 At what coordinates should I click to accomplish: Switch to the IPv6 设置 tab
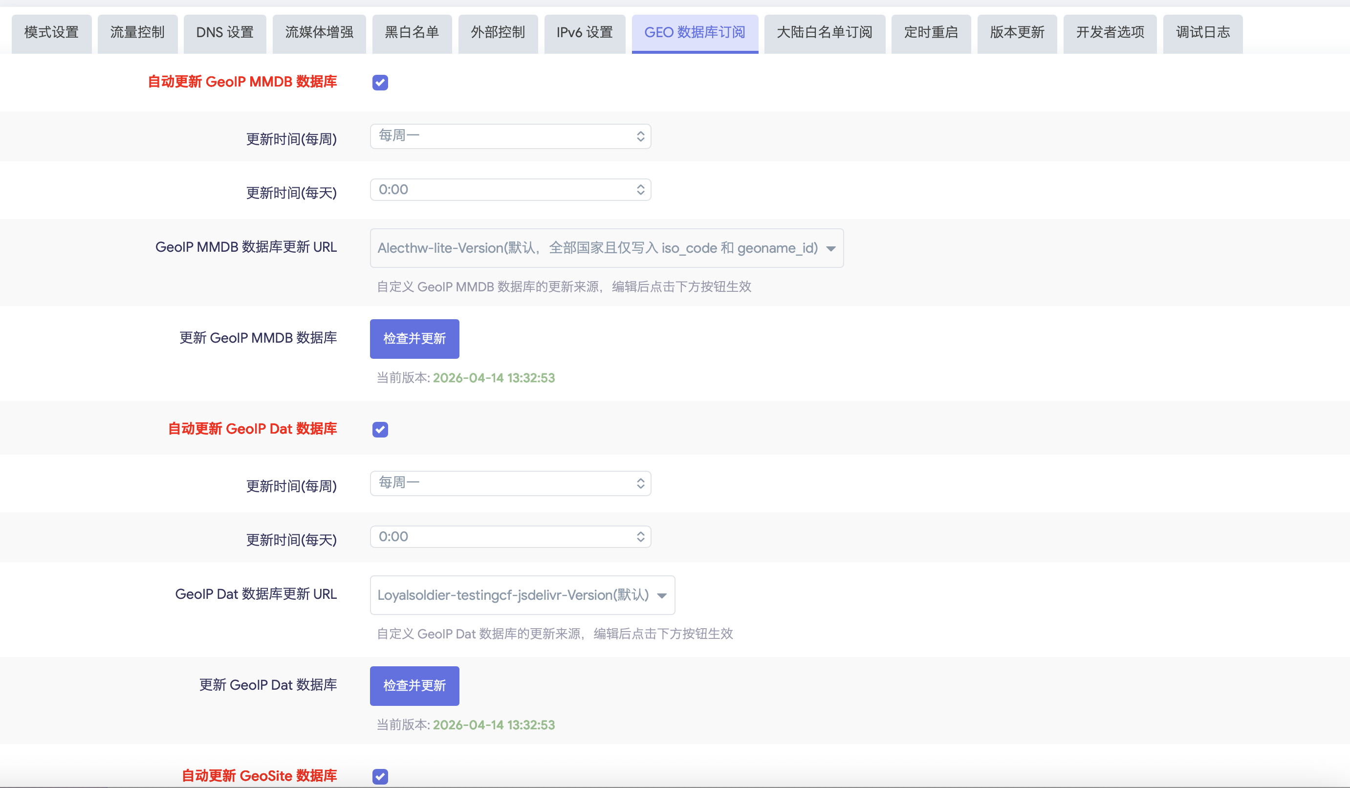[585, 33]
